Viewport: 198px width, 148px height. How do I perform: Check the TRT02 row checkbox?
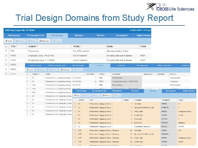tap(6, 60)
